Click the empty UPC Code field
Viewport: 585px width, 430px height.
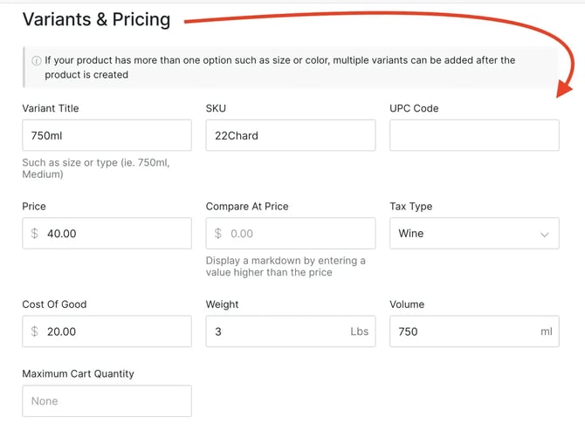click(x=474, y=136)
